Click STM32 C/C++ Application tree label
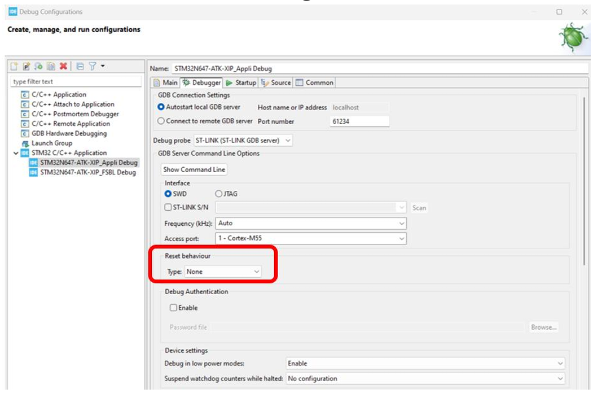Viewport: 593px width, 393px height. tap(69, 153)
